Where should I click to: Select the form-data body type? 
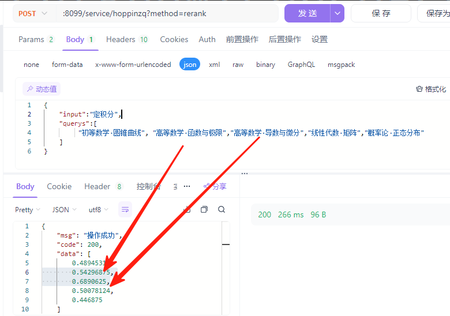tap(67, 65)
